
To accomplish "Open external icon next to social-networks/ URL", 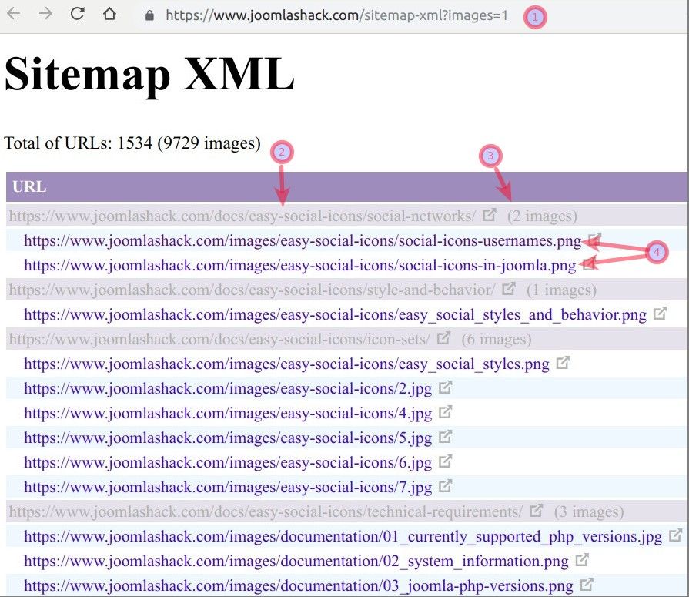I will (489, 215).
